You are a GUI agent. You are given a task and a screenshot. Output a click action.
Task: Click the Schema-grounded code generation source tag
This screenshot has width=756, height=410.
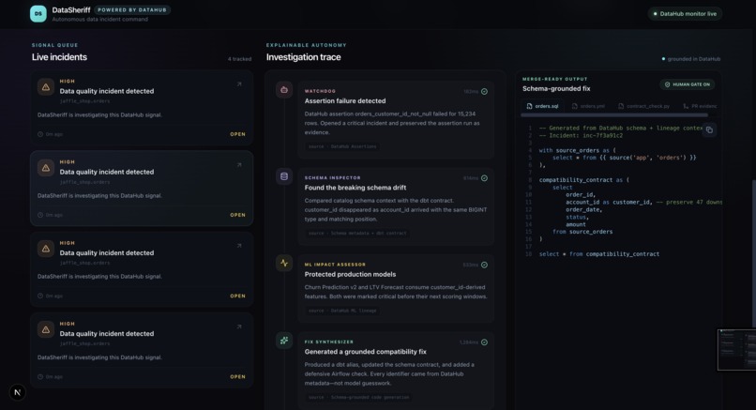[x=358, y=398]
